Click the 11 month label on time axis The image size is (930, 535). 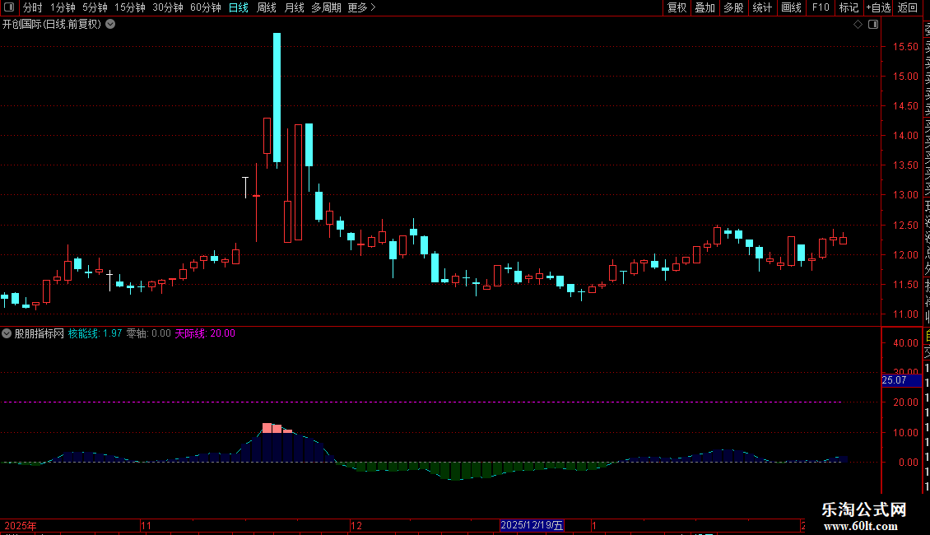(146, 525)
